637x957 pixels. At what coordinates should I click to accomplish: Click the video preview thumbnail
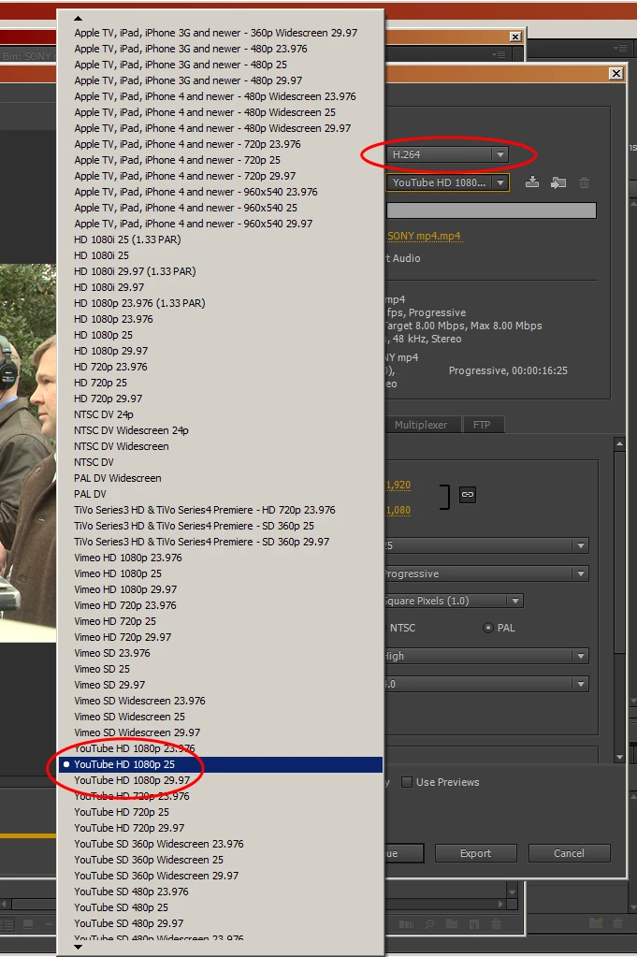pyautogui.click(x=28, y=452)
